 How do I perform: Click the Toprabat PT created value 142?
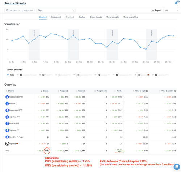pos(48,130)
